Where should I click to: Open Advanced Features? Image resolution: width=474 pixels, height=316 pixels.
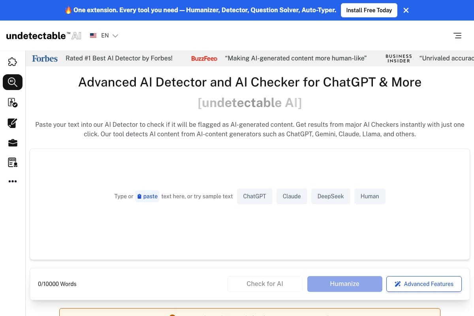(424, 284)
